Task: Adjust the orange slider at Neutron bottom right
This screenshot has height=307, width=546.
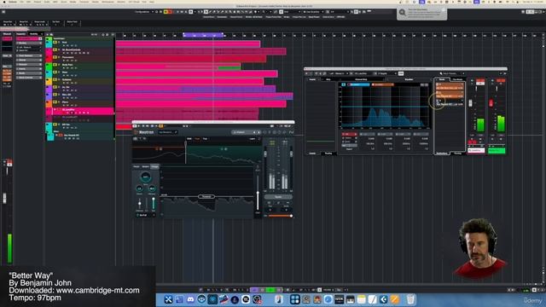Action: point(280,216)
